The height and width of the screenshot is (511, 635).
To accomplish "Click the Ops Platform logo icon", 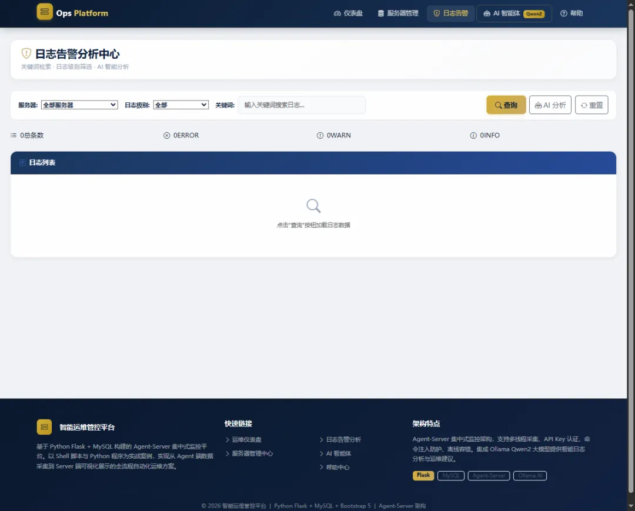I will (45, 12).
